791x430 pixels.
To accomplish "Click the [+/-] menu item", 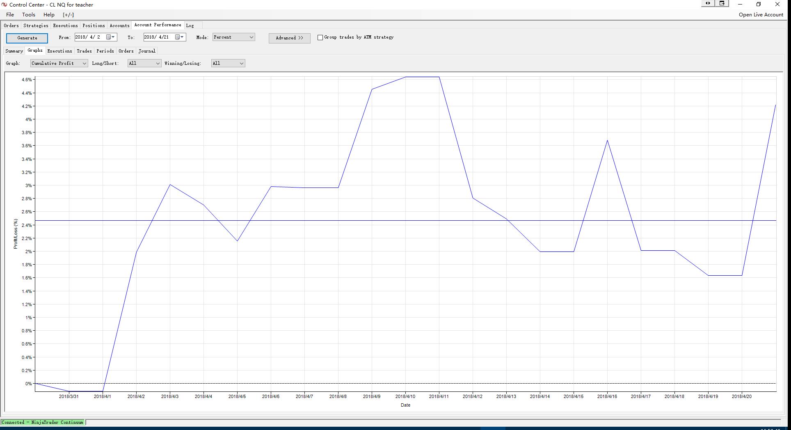I will coord(68,14).
